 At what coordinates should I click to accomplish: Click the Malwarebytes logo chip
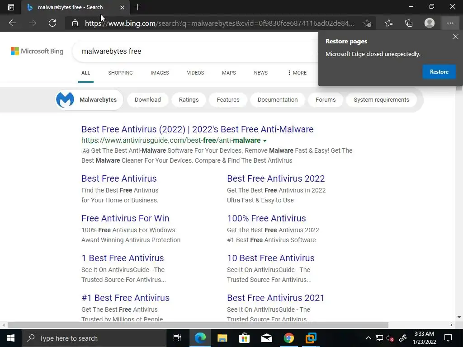[x=89, y=100]
